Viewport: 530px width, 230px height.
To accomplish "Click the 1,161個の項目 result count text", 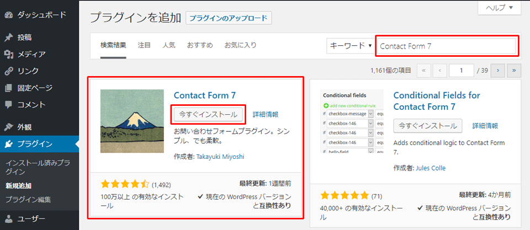I will pyautogui.click(x=391, y=71).
